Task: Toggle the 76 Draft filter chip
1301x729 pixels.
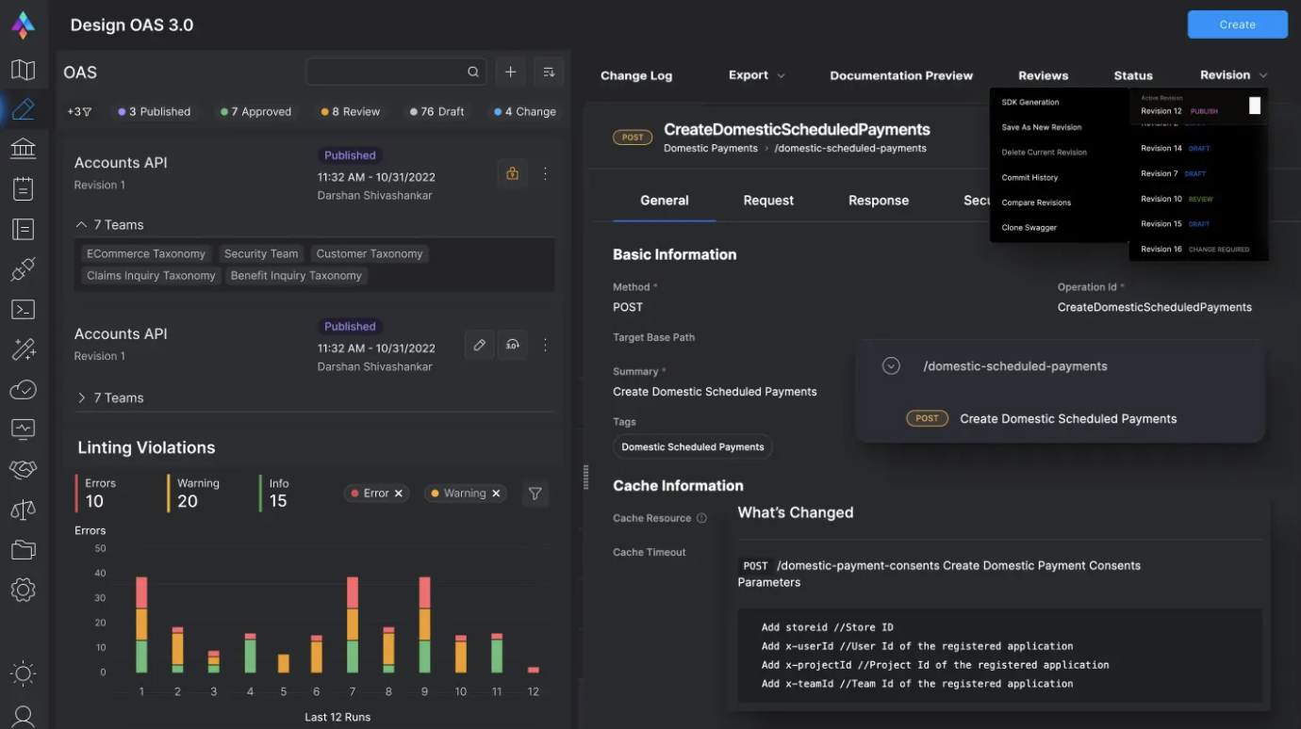Action: (436, 111)
